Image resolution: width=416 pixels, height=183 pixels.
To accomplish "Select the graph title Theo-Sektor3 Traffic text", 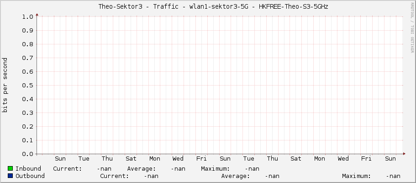I will pyautogui.click(x=213, y=7).
